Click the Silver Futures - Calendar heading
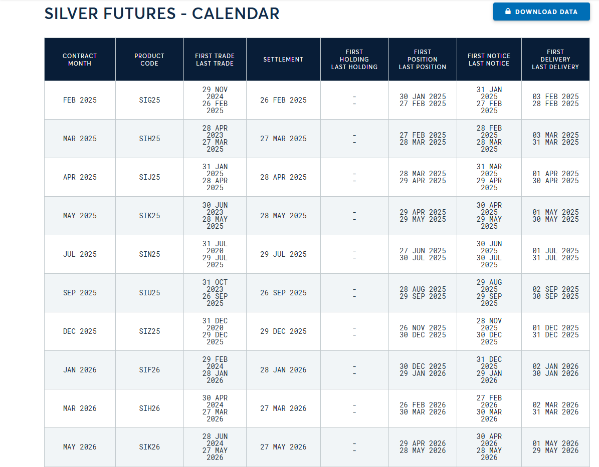The width and height of the screenshot is (599, 467). [x=162, y=14]
